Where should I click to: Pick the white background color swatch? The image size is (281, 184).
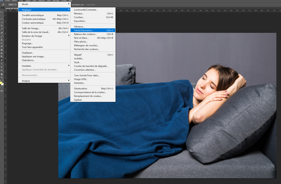(2, 84)
